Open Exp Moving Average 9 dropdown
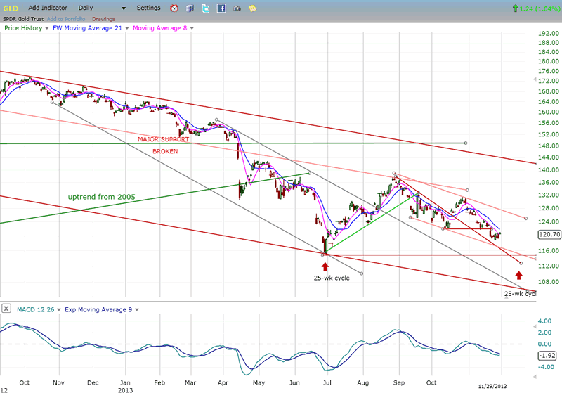562x393 pixels. point(136,309)
